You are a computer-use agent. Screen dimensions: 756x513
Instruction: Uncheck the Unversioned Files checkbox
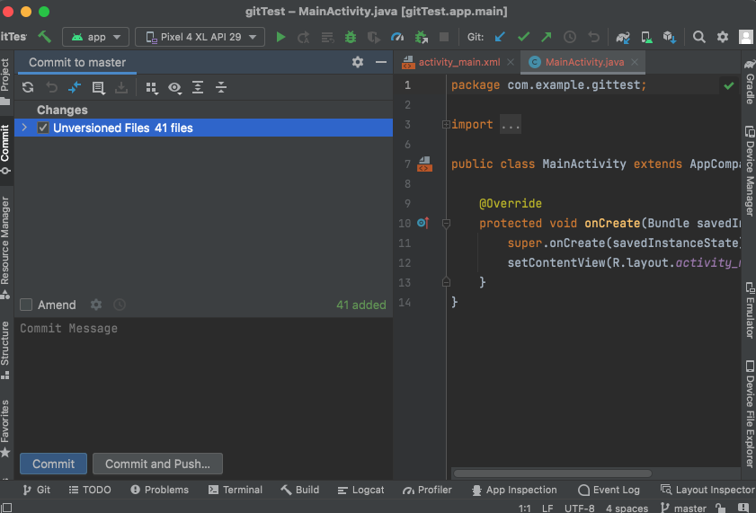43,128
